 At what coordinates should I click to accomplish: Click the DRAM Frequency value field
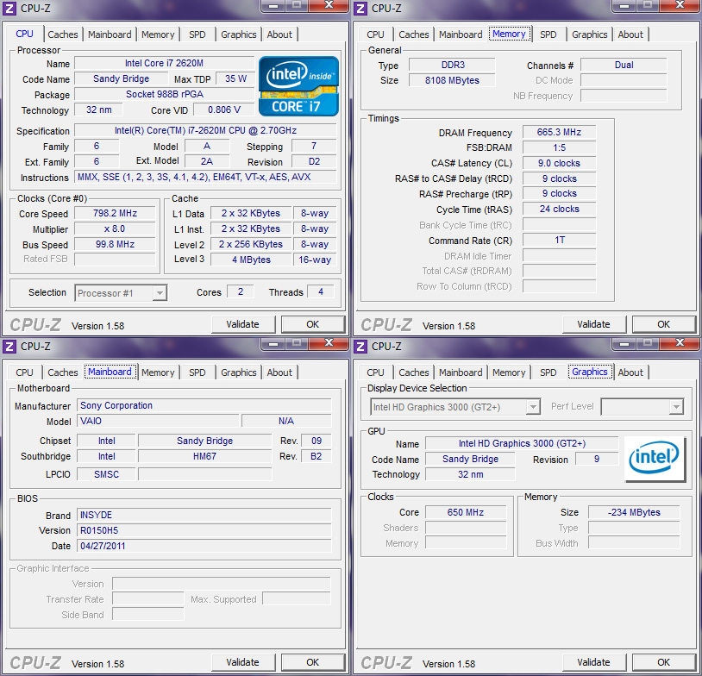point(558,133)
